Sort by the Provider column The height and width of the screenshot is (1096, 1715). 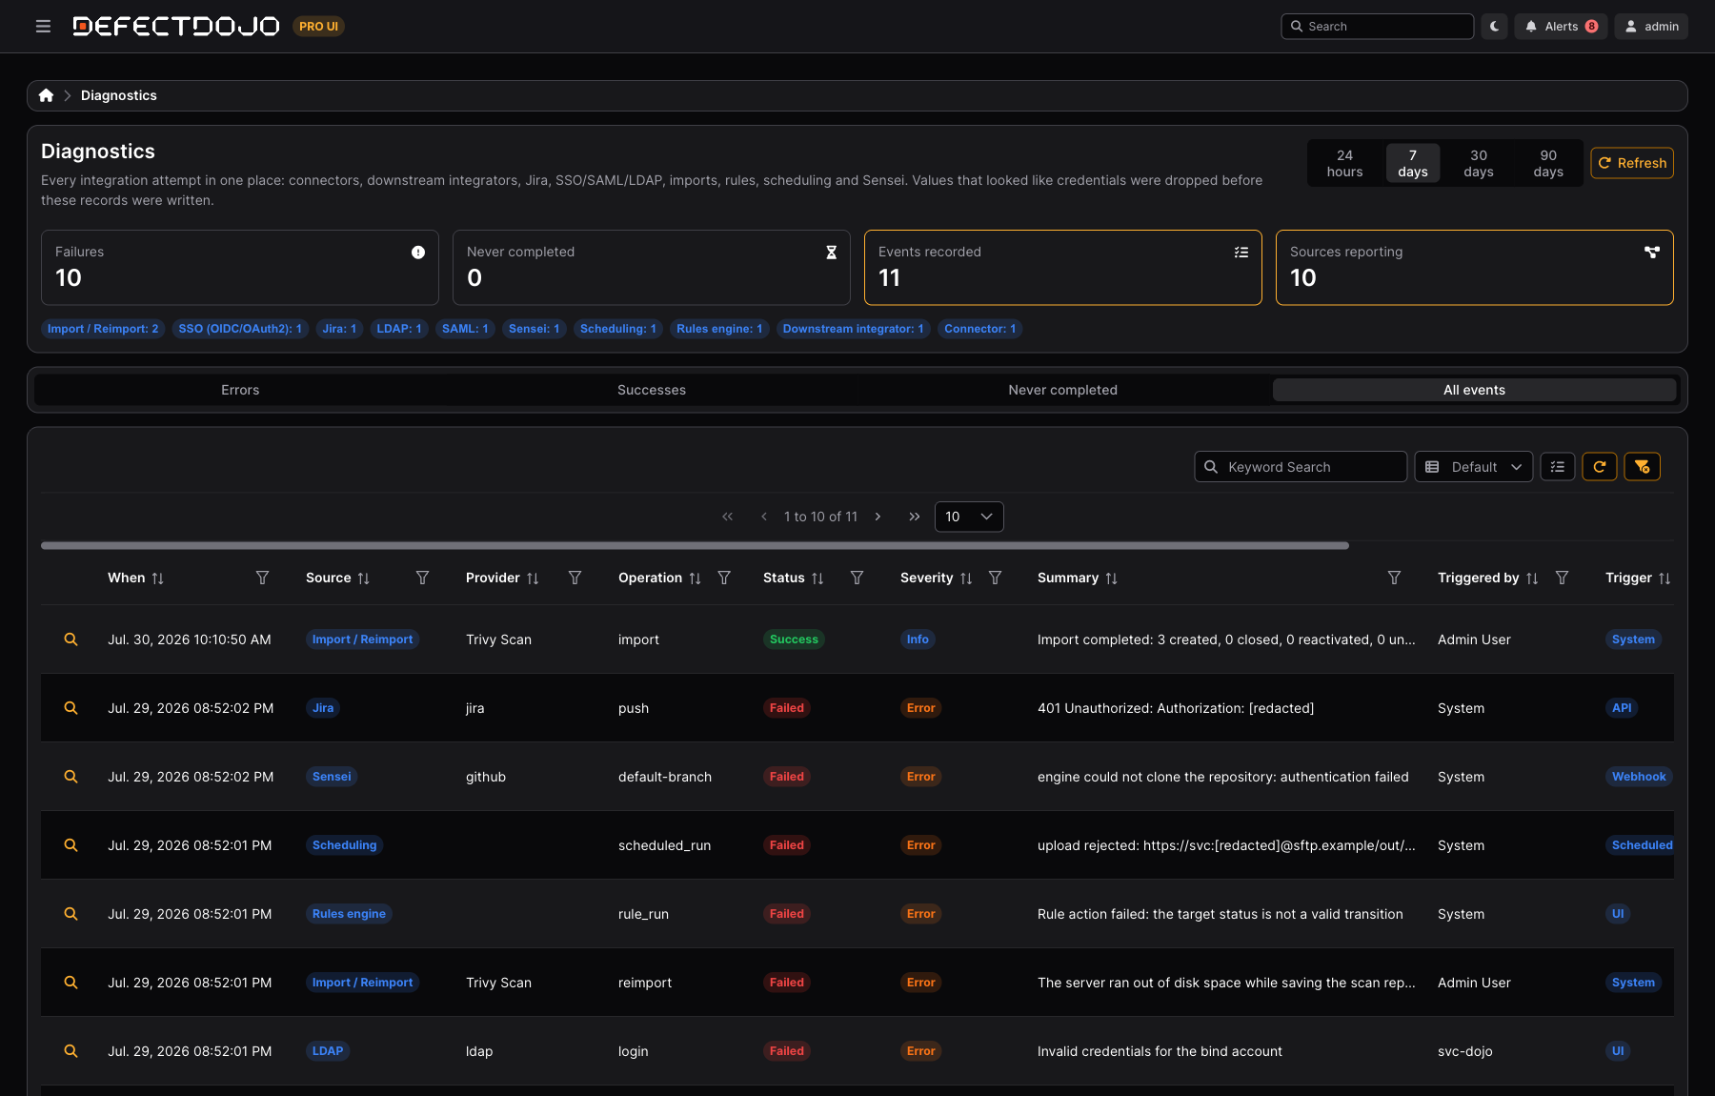tap(533, 578)
